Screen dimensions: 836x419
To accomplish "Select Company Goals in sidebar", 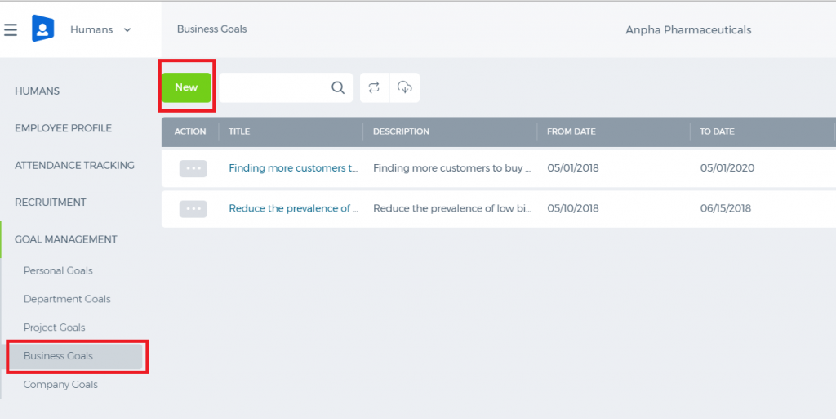I will point(60,385).
